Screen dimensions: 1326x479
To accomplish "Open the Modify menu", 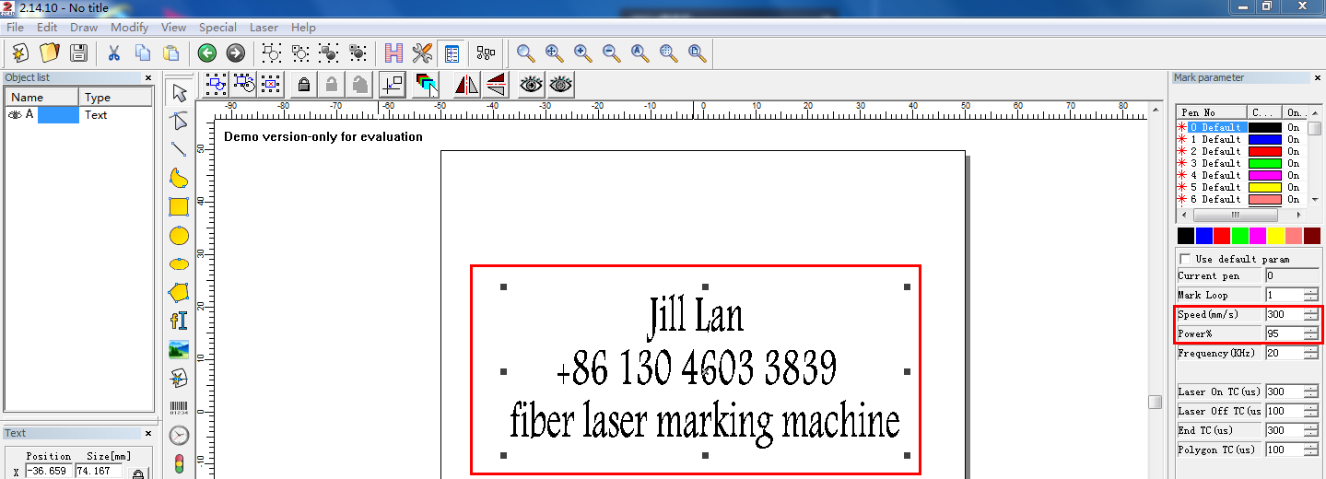I will pyautogui.click(x=129, y=28).
